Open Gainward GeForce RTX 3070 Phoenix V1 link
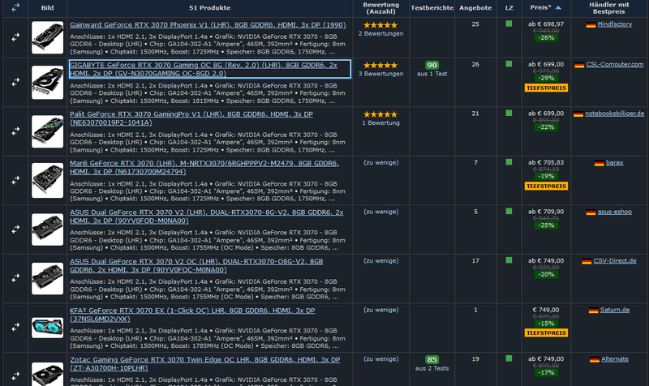649x386 pixels. (208, 25)
